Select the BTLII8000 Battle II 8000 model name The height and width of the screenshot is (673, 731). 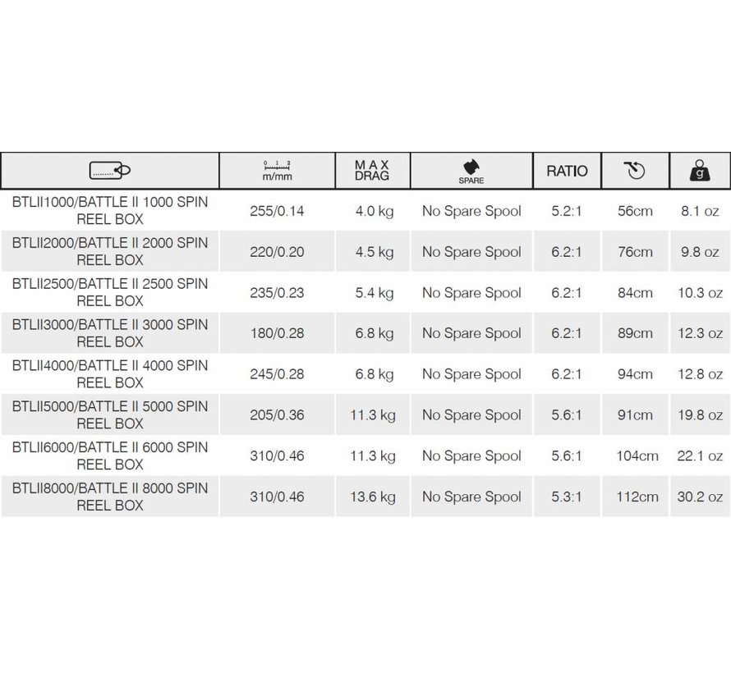110,497
